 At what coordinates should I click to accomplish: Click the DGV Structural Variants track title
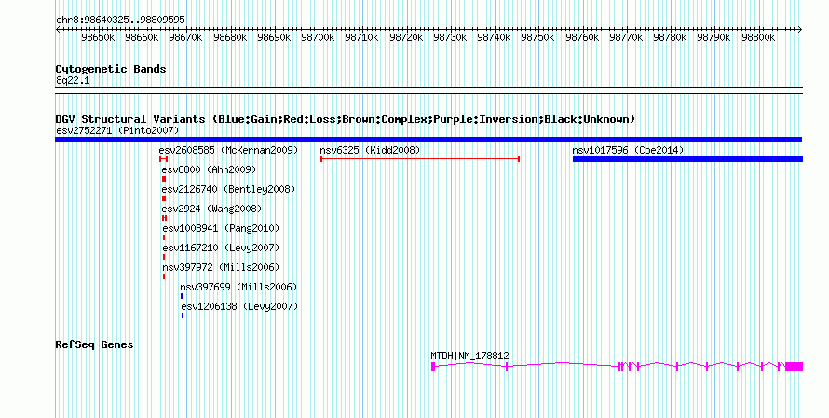point(346,119)
